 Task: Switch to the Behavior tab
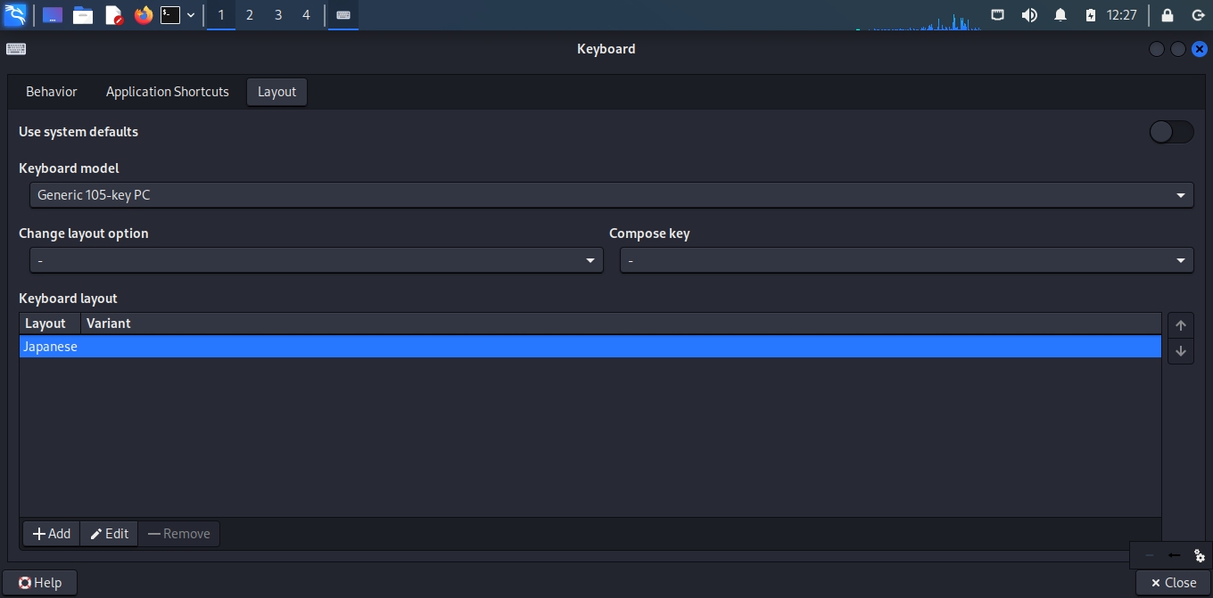[52, 92]
